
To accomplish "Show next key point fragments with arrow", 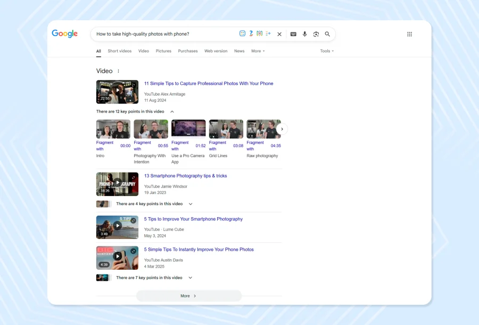I will tap(282, 129).
